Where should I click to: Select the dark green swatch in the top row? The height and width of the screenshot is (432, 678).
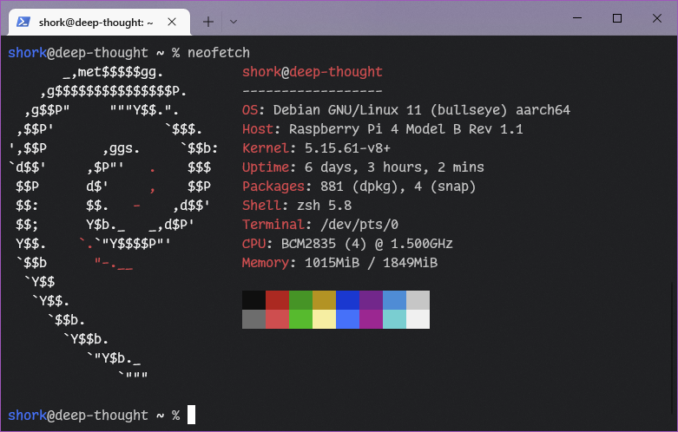point(300,300)
